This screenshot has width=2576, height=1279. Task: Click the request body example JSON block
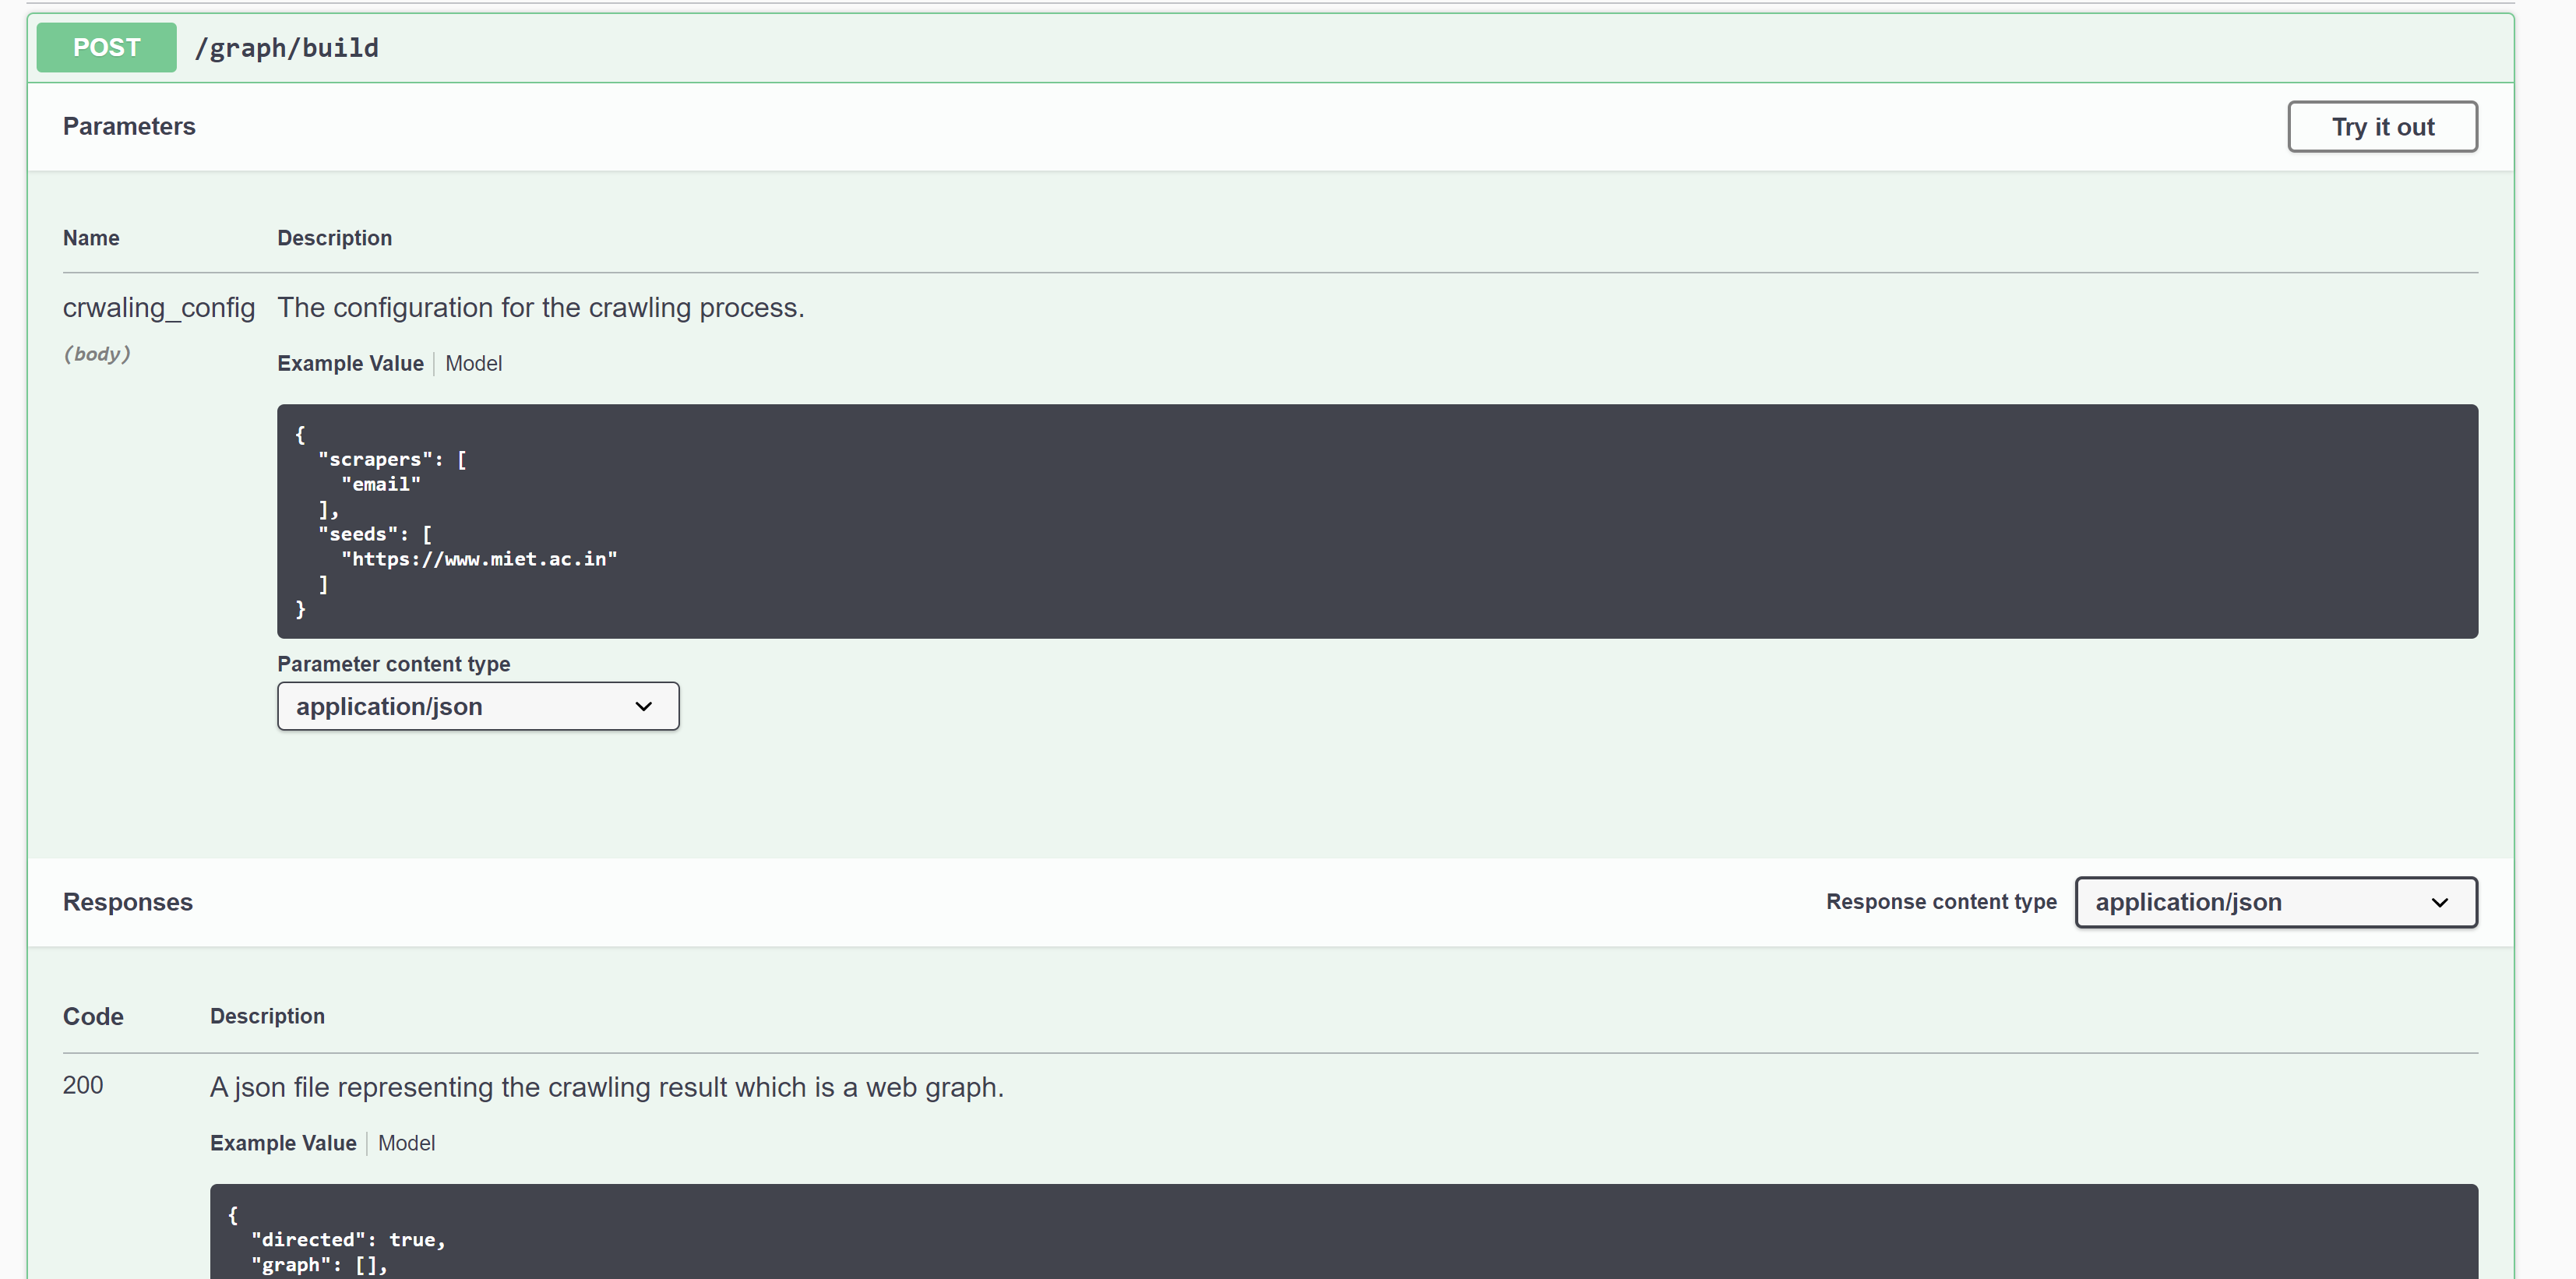[x=1377, y=522]
